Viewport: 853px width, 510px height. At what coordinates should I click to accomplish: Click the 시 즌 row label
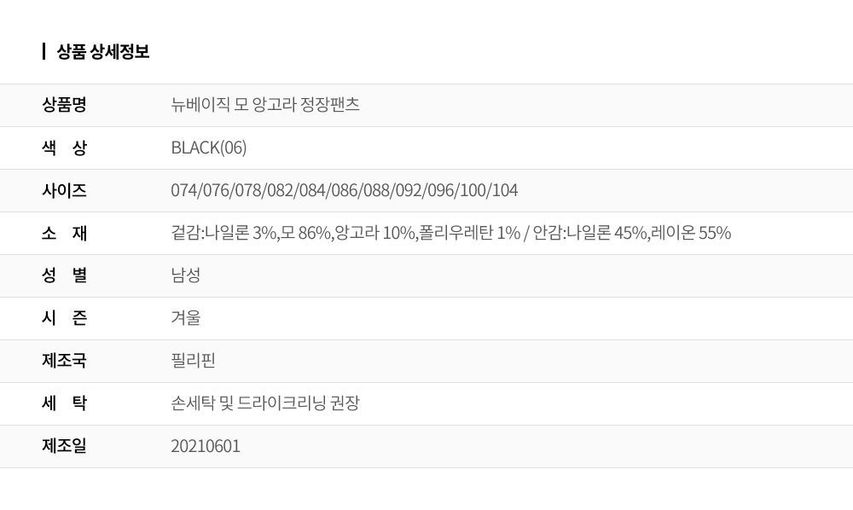[64, 318]
